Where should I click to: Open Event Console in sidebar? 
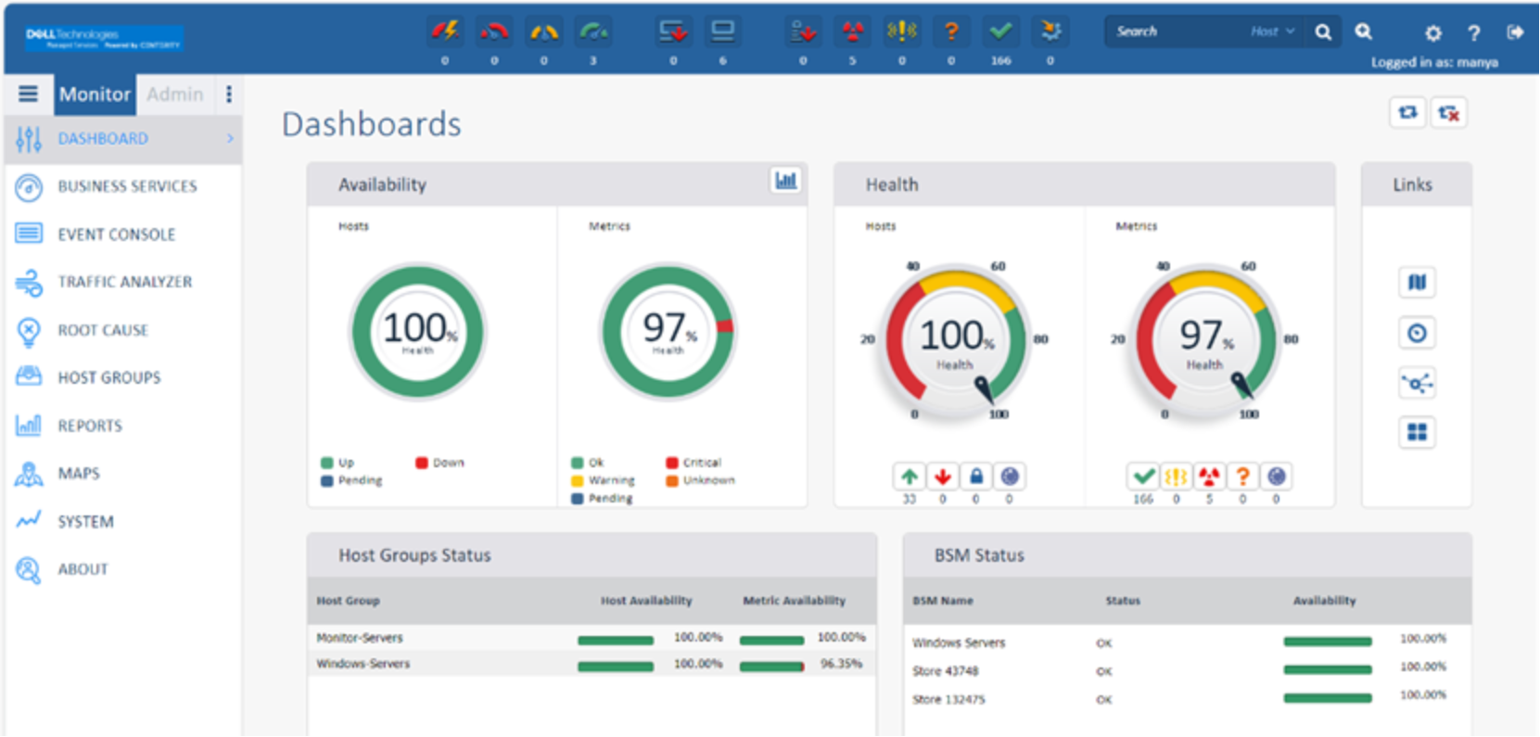coord(123,235)
